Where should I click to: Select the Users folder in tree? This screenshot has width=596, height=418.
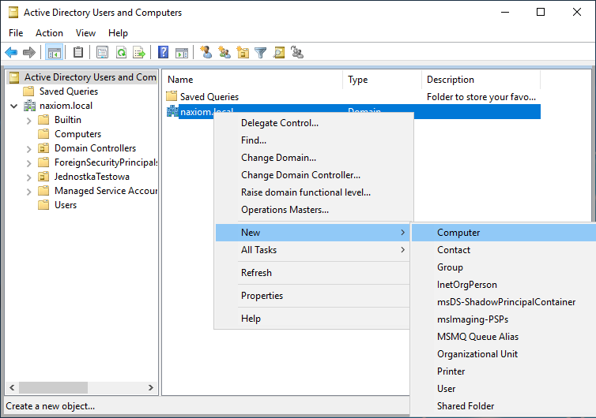tap(65, 205)
